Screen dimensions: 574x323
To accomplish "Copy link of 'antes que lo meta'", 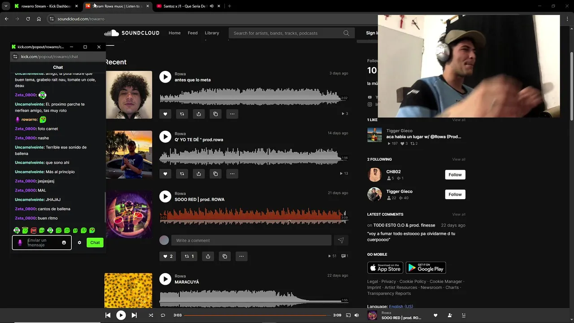I will pos(216,114).
